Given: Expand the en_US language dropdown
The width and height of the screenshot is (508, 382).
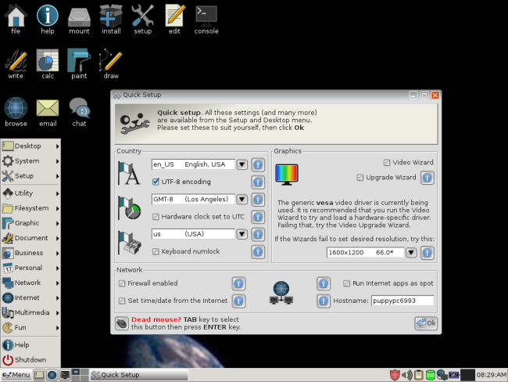Looking at the screenshot, I should (241, 164).
